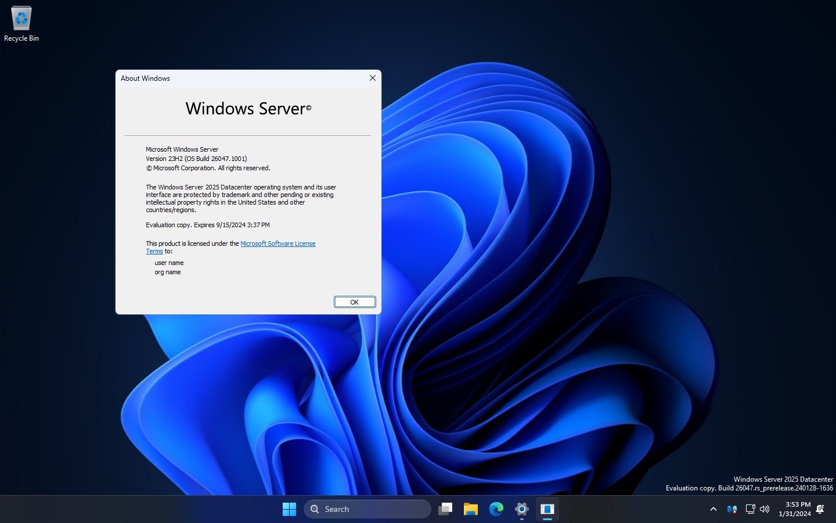
Task: Click the Microsoft Corporation copyright line
Action: (208, 168)
